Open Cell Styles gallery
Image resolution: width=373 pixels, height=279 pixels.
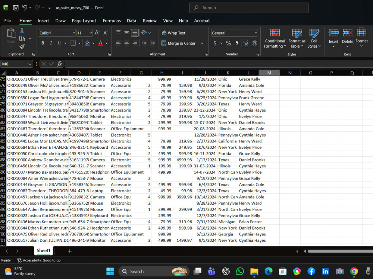click(314, 38)
